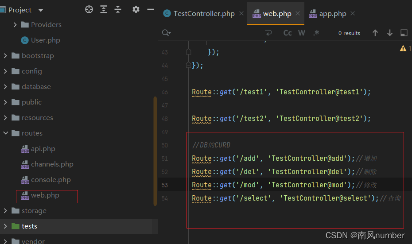
Task: Expand the bootstrap folder
Action: click(x=5, y=56)
